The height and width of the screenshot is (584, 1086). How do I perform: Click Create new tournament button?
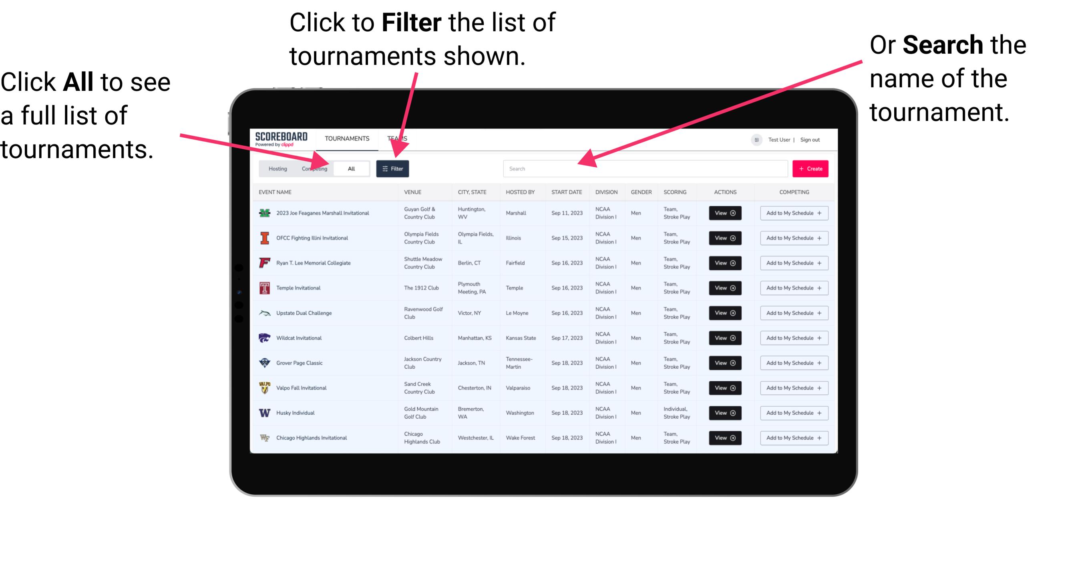(x=810, y=168)
